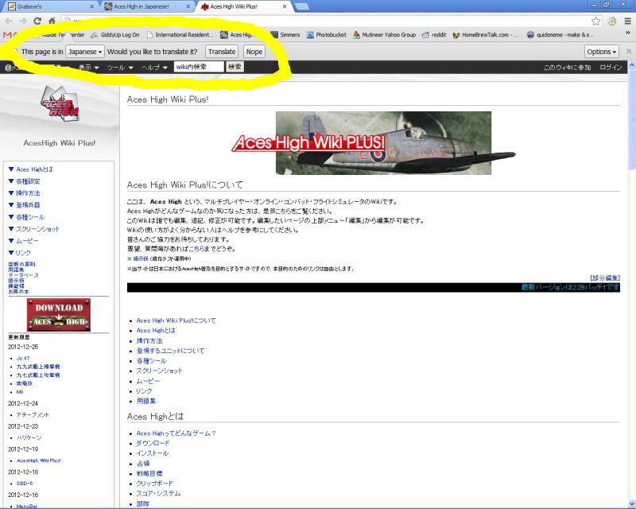Click the extension icon beside the star
The width and height of the screenshot is (636, 509).
tap(612, 21)
